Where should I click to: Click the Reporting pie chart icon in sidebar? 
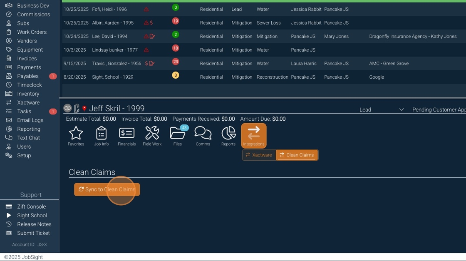(9, 129)
